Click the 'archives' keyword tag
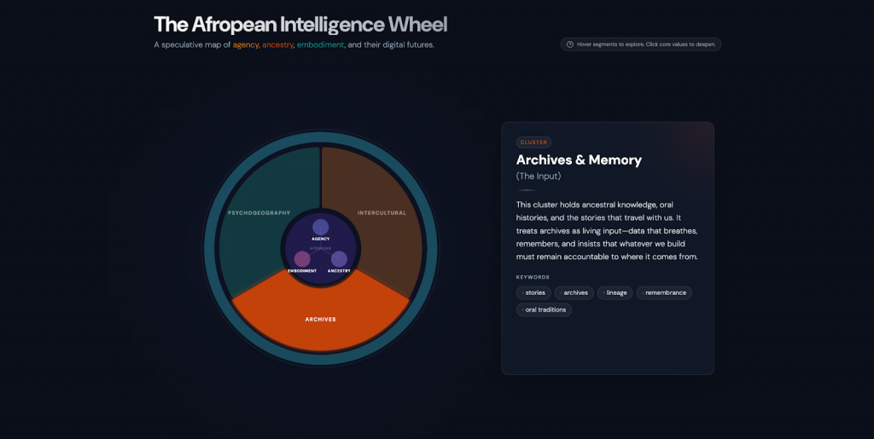The image size is (874, 439). click(574, 292)
